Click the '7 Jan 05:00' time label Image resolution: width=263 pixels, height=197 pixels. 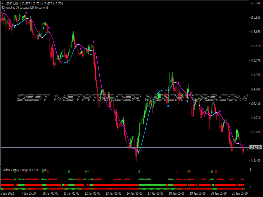[29, 193]
